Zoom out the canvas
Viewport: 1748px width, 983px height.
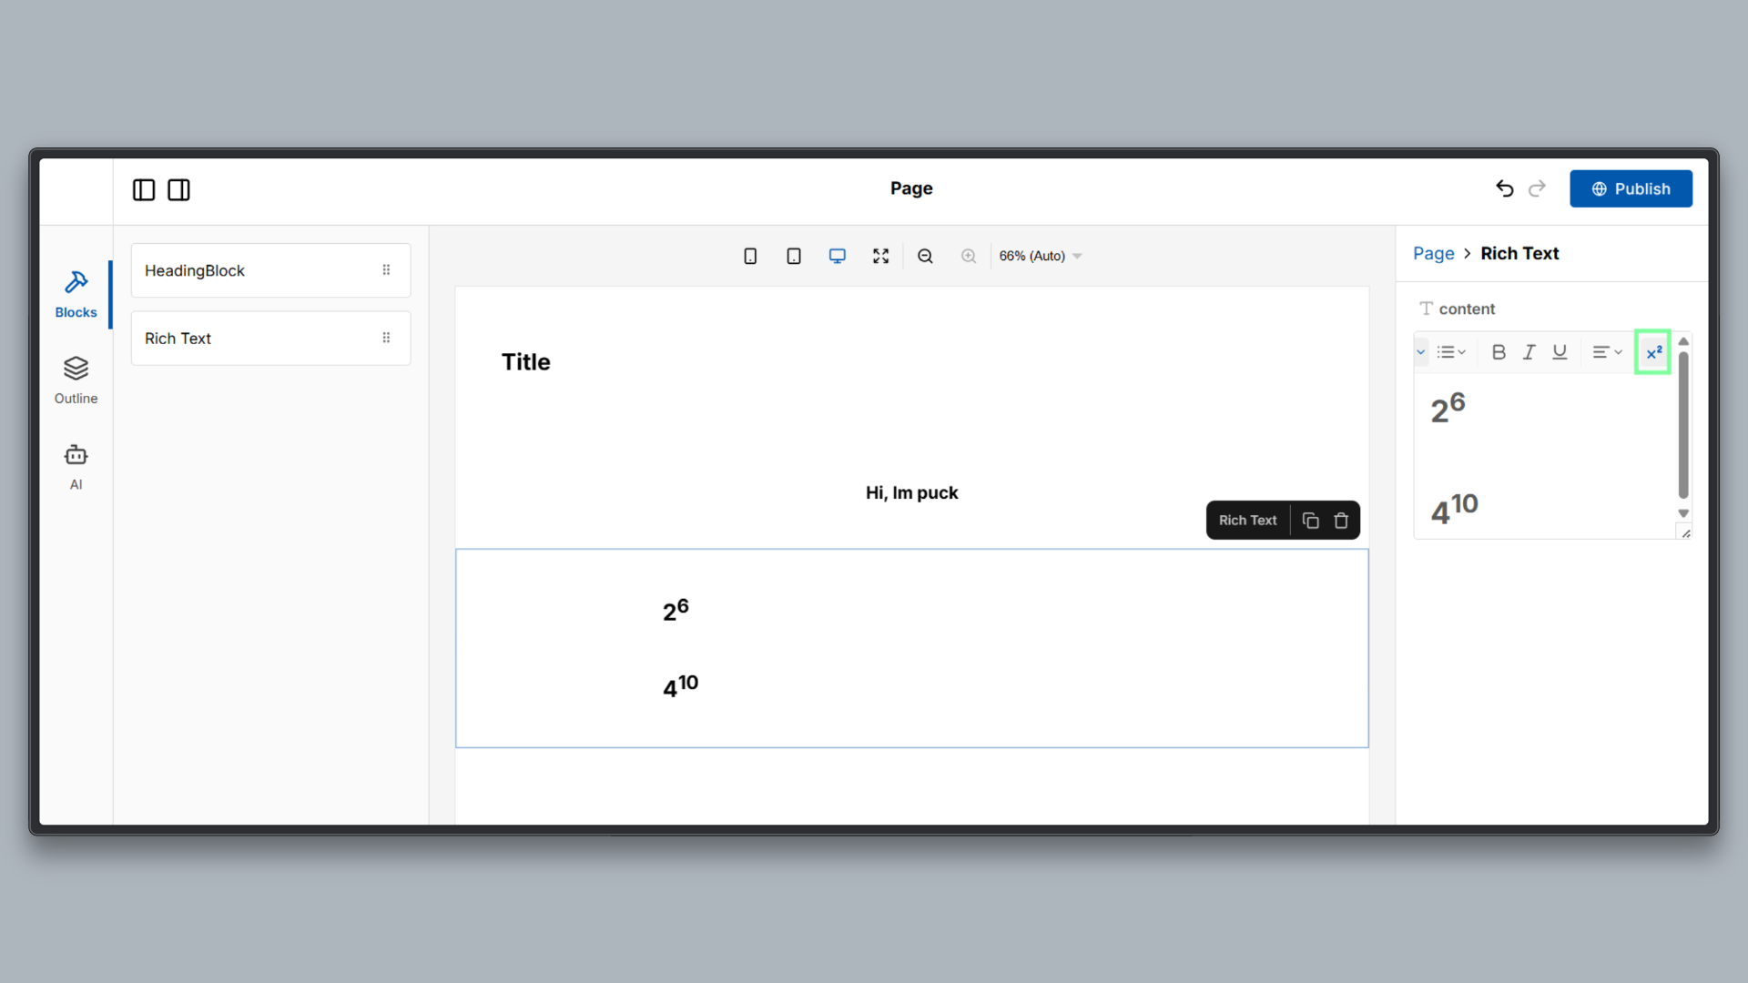pyautogui.click(x=925, y=256)
